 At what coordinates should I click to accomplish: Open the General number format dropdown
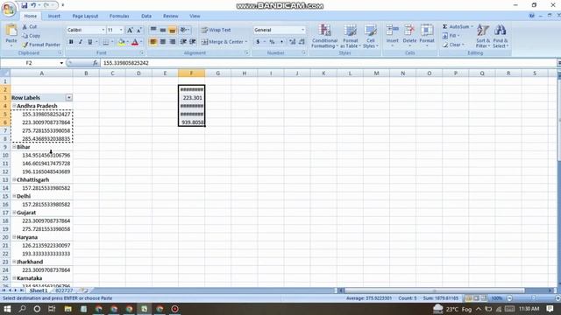click(302, 30)
